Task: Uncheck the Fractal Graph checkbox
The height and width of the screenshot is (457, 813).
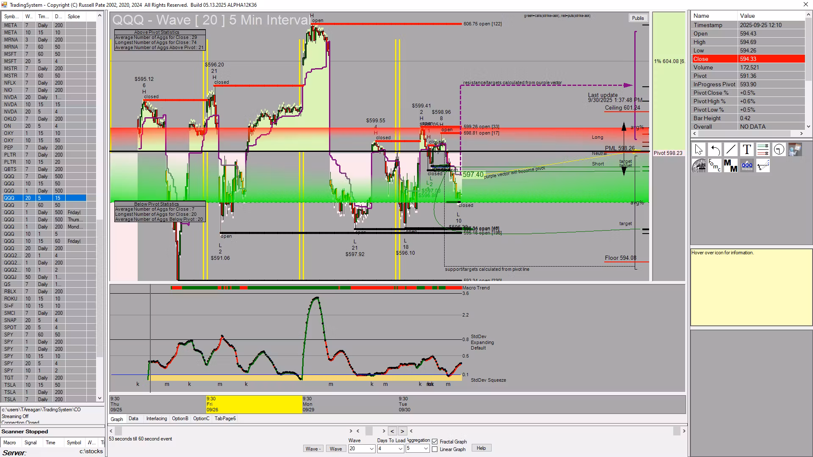Action: pos(435,442)
